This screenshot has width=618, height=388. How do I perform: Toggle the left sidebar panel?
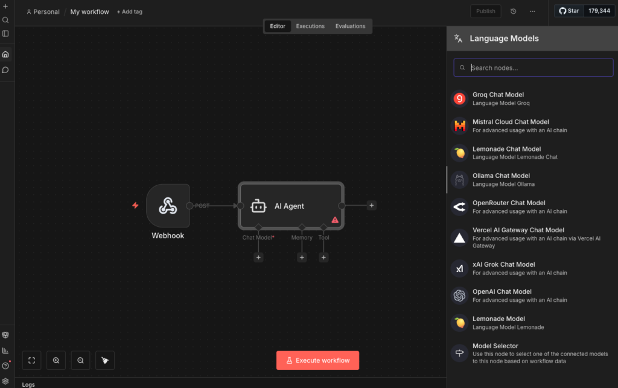coord(5,34)
